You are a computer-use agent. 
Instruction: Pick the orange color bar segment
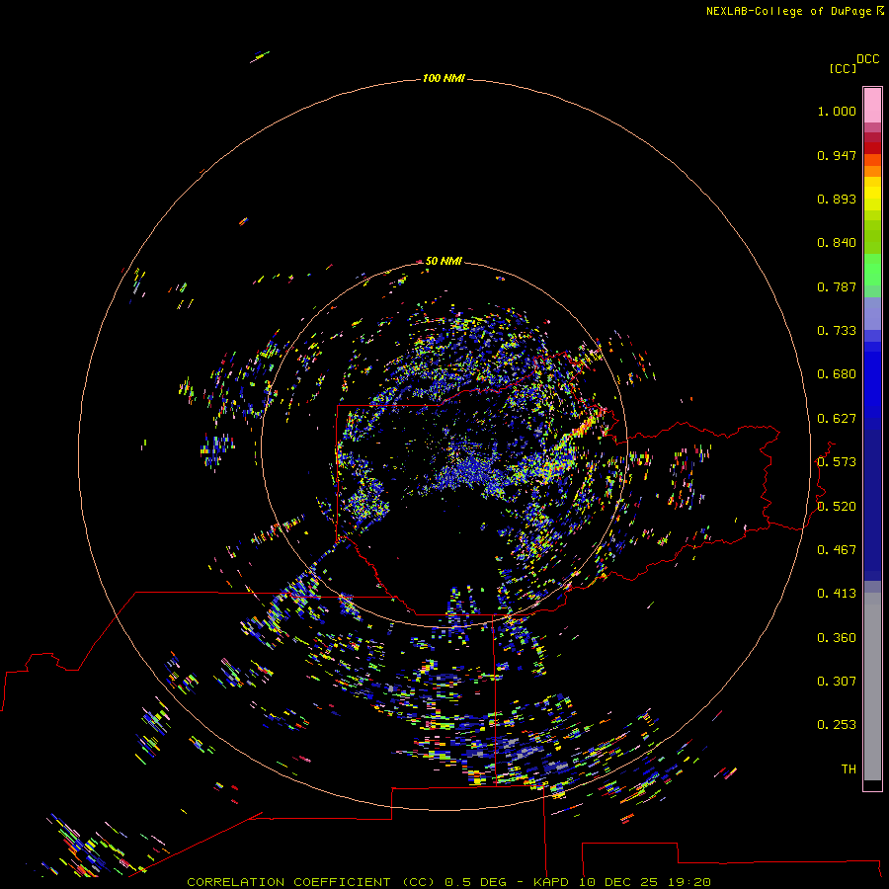[872, 171]
